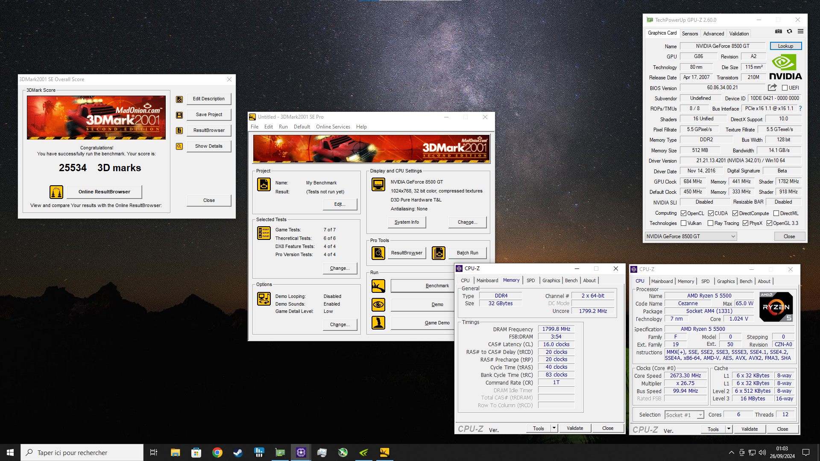The image size is (820, 461).
Task: Switch to the Advanced tab in GPU-Z
Action: click(714, 34)
